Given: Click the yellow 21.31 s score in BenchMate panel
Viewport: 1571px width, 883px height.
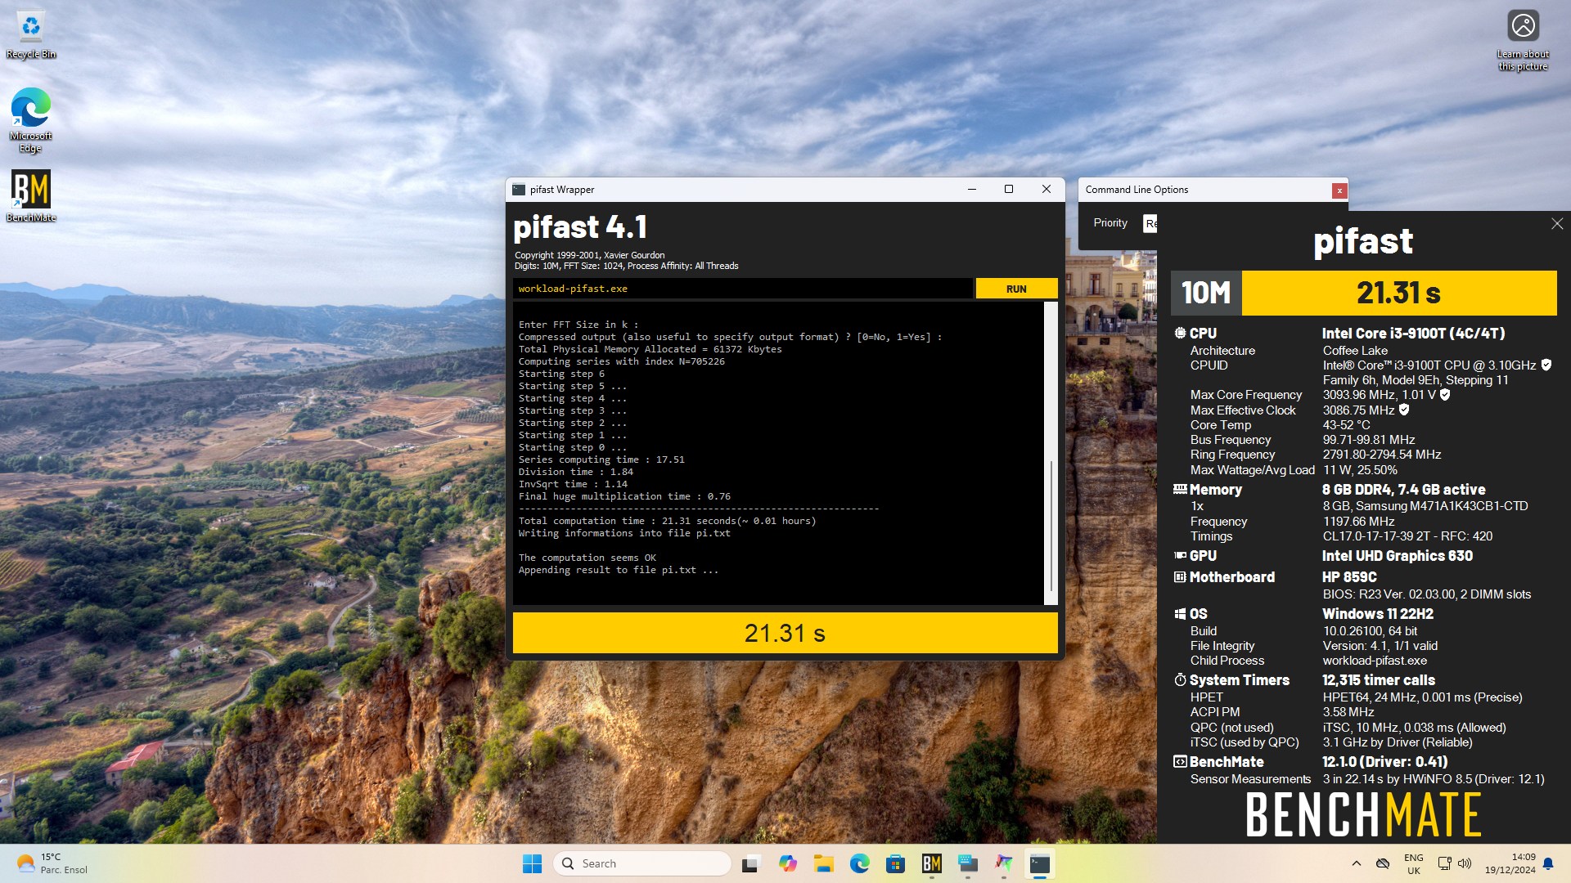Looking at the screenshot, I should pyautogui.click(x=1399, y=293).
